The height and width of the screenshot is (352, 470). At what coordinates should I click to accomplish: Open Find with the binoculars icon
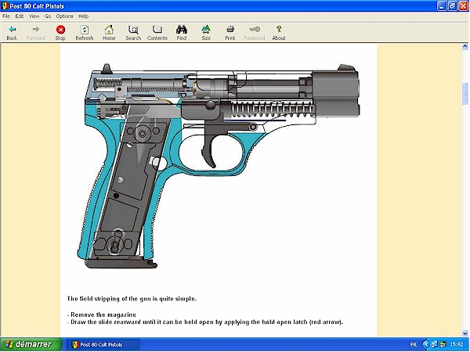(182, 32)
